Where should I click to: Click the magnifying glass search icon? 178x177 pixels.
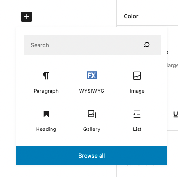pos(146,45)
